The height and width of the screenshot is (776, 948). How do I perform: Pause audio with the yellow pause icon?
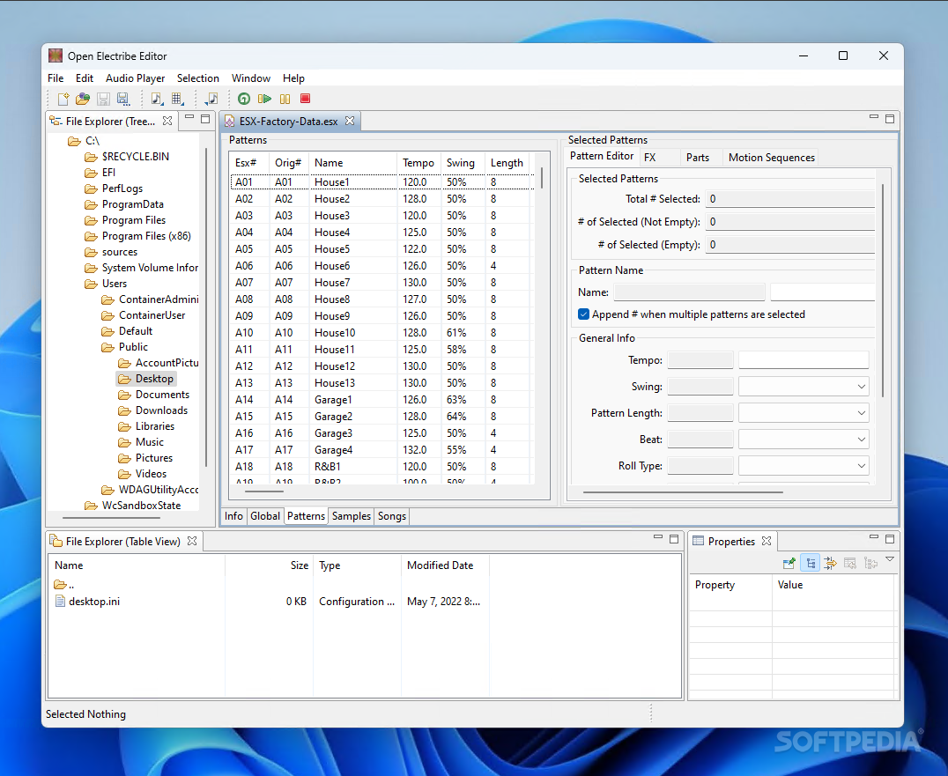285,99
